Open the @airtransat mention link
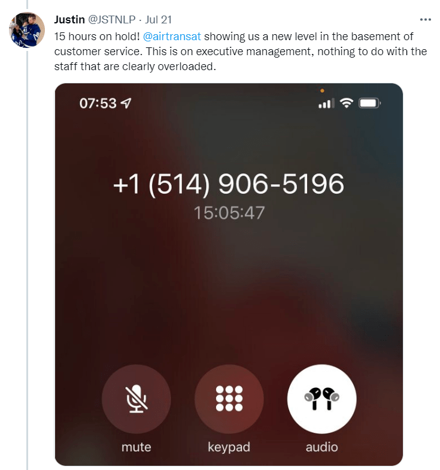 [x=172, y=37]
